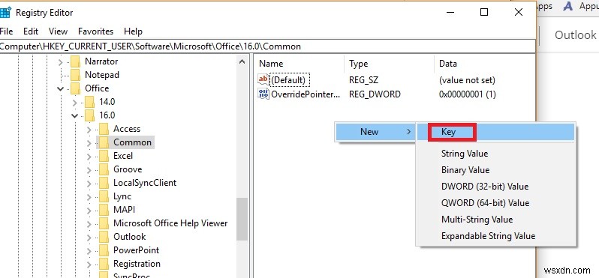Screen dimensions: 599x278
Task: Click the Lync folder icon
Action: pyautogui.click(x=104, y=196)
